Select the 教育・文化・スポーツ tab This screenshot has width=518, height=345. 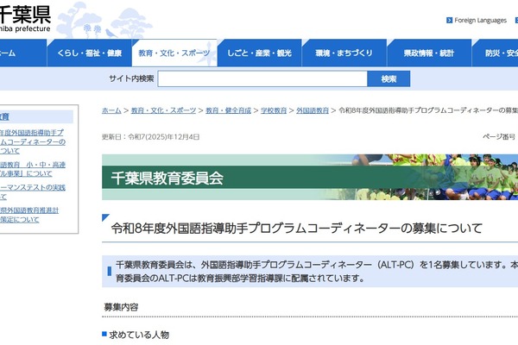174,53
